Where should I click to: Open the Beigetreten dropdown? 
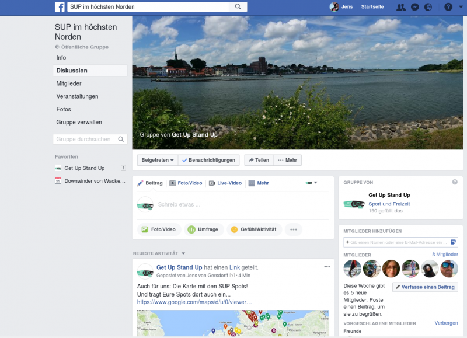[158, 160]
